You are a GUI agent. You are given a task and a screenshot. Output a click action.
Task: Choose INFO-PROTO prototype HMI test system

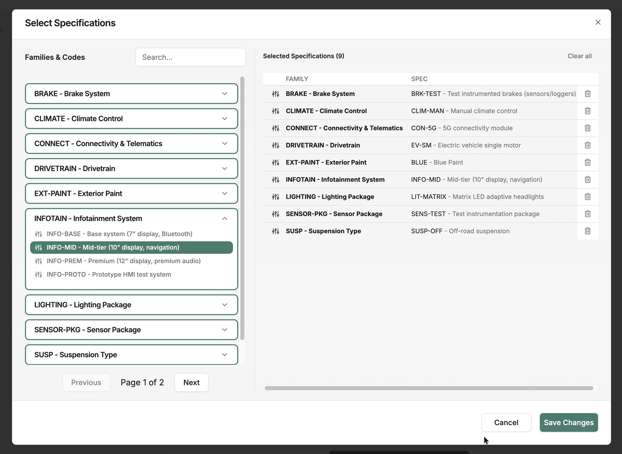tap(131, 275)
